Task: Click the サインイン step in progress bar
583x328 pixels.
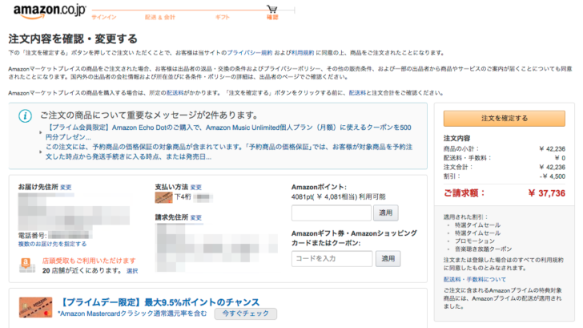Action: tap(104, 17)
